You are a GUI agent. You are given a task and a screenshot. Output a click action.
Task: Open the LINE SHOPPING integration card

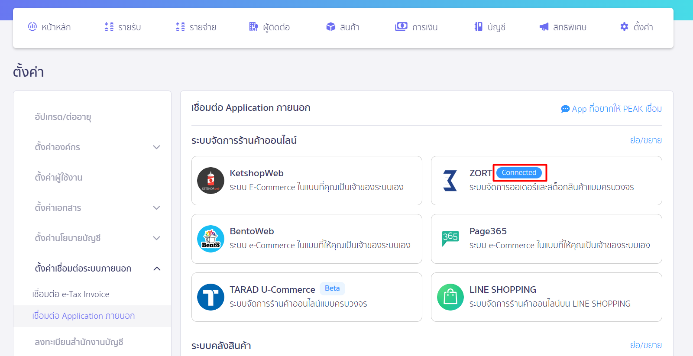(547, 297)
